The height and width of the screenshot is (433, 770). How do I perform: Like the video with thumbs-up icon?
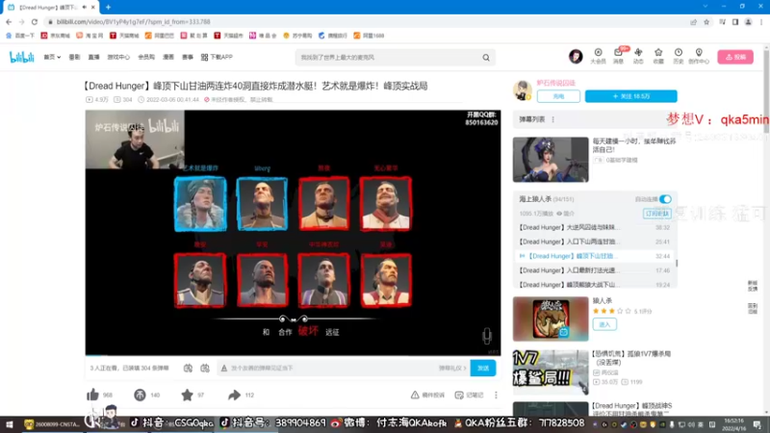pos(92,395)
